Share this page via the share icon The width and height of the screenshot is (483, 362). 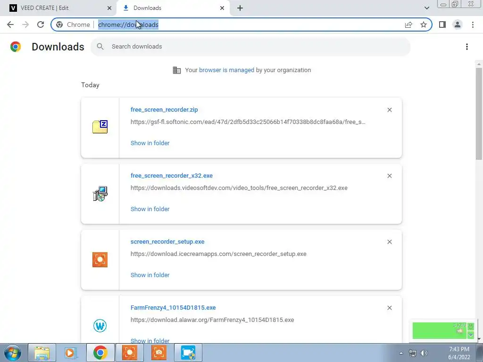408,25
